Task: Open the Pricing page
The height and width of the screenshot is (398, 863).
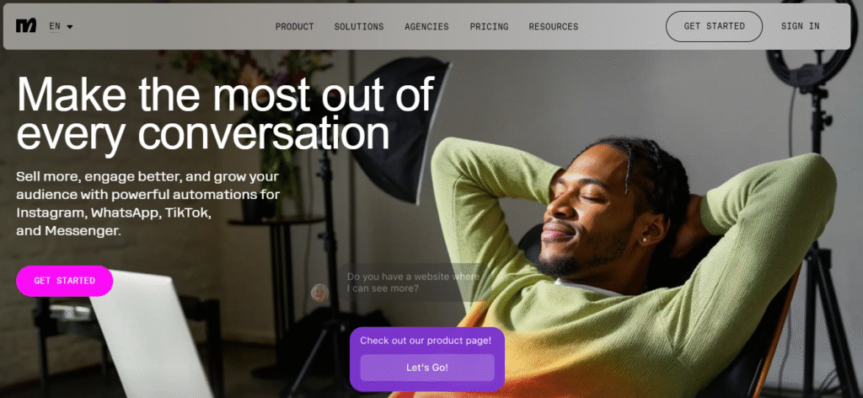Action: coord(489,26)
